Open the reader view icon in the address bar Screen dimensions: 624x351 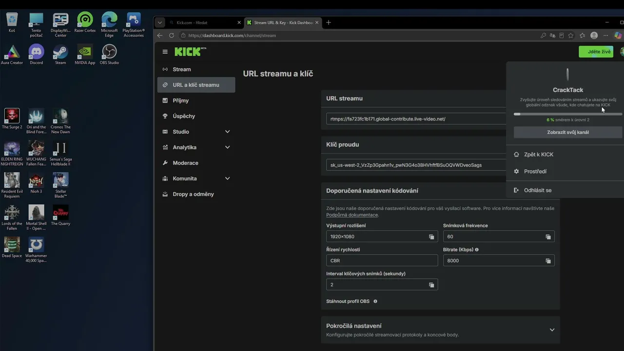point(562,36)
